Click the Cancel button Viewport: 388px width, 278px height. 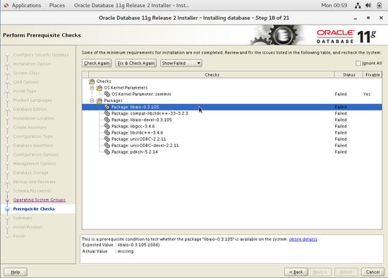[372, 272]
